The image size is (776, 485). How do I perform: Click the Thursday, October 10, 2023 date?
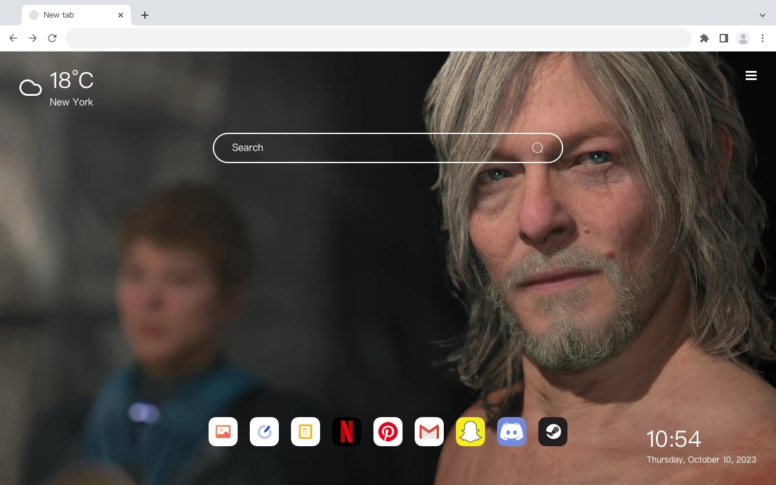(701, 460)
